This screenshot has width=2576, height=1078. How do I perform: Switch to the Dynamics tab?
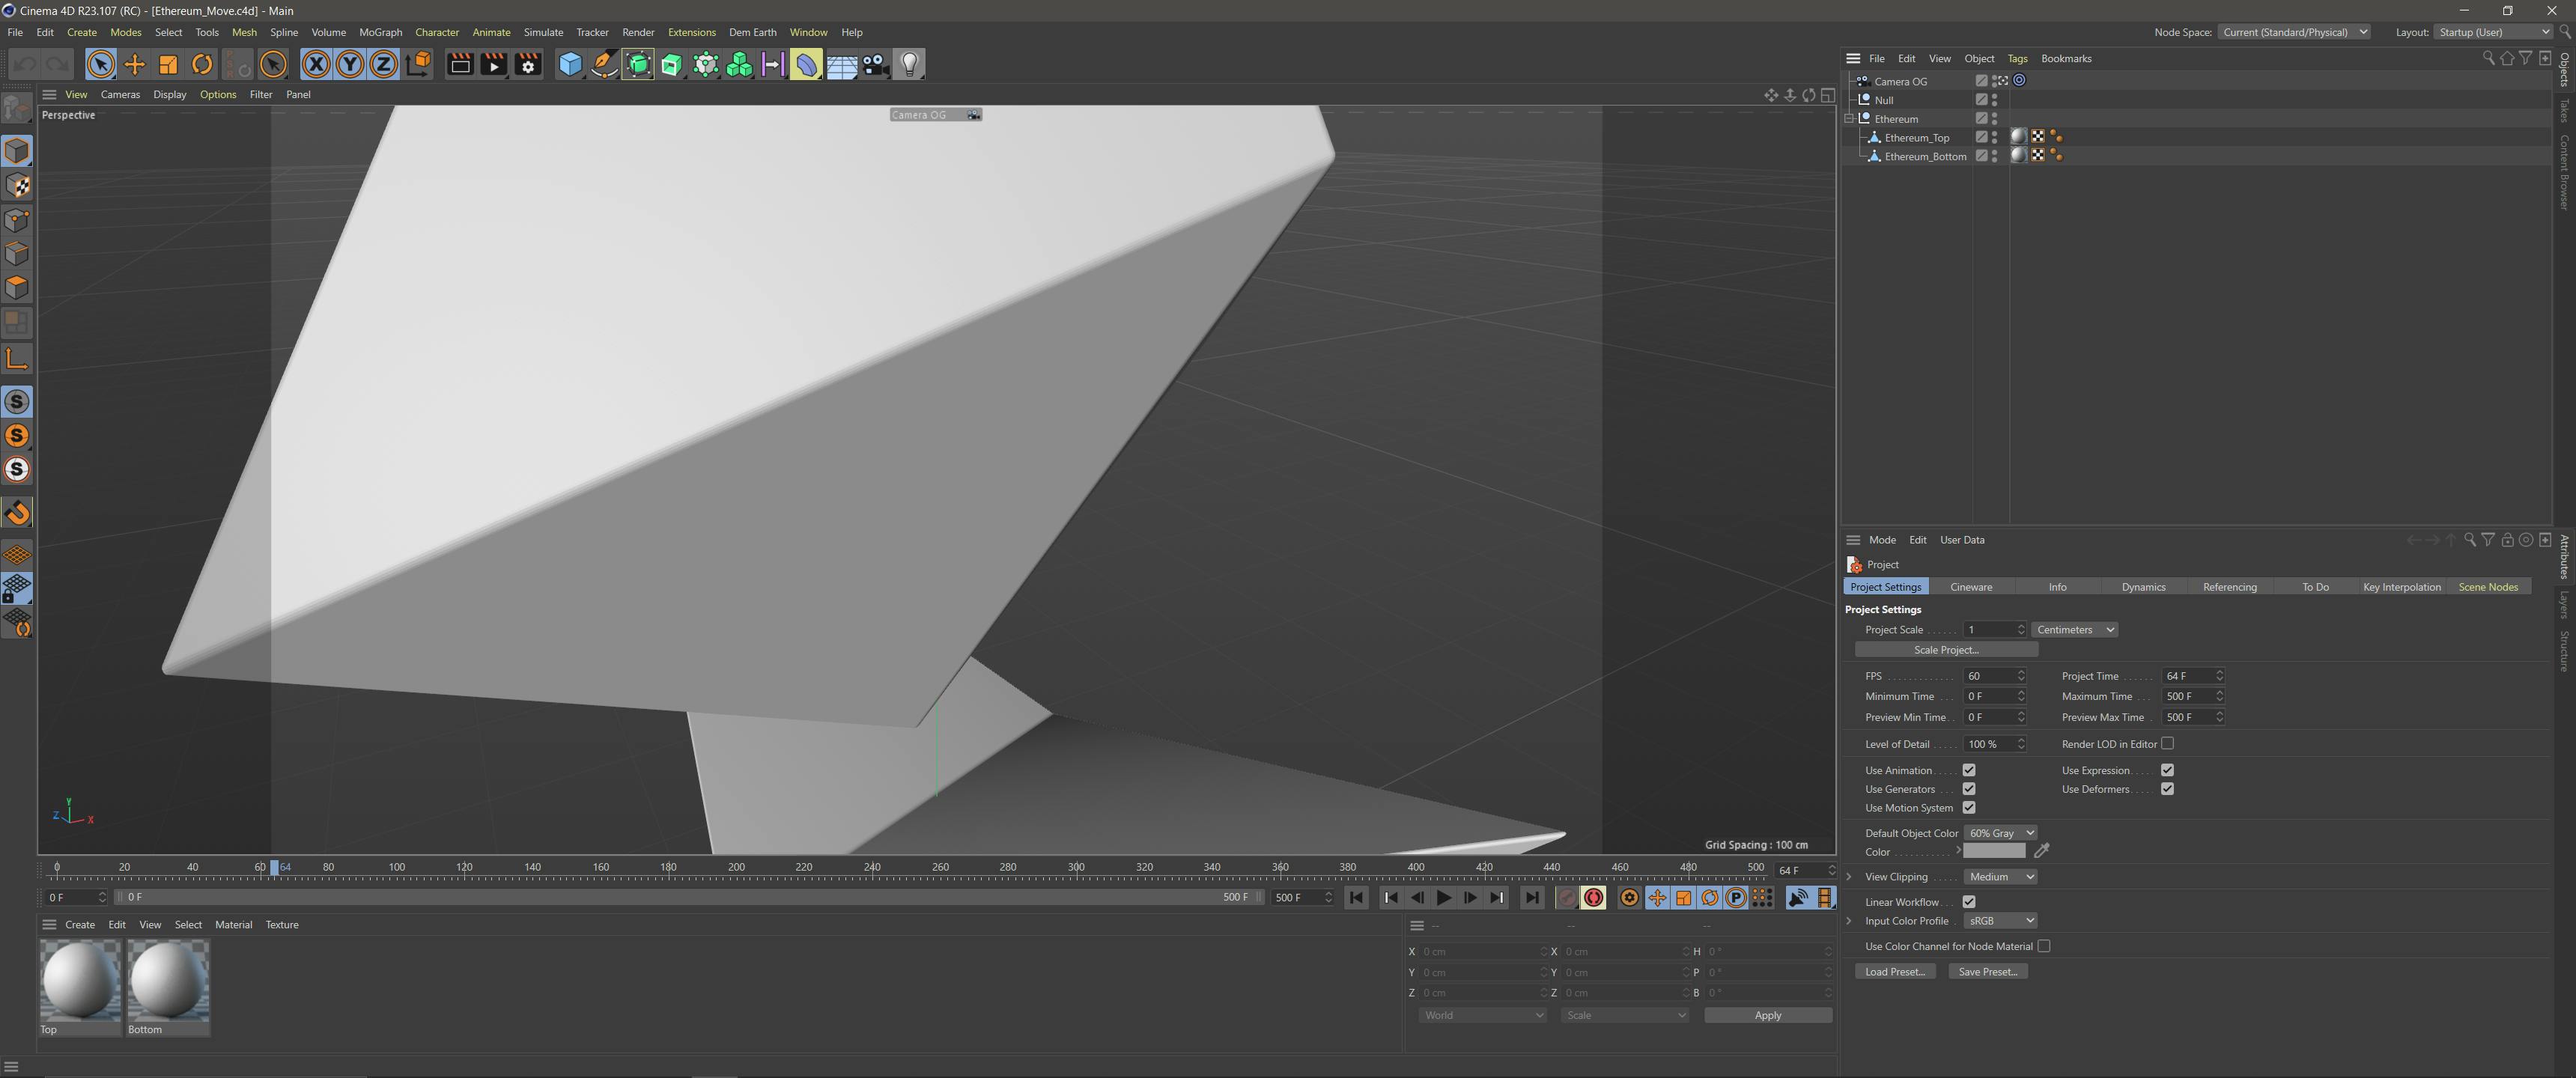pos(2143,587)
